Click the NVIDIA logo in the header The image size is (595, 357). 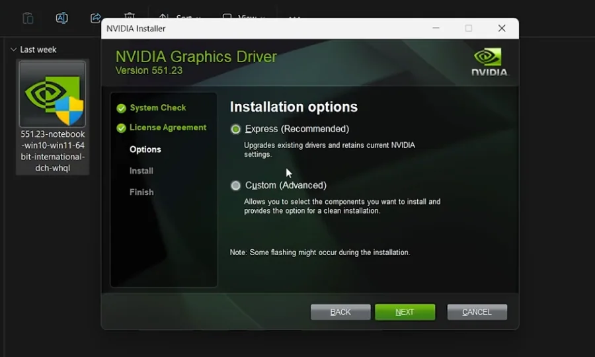coord(489,62)
